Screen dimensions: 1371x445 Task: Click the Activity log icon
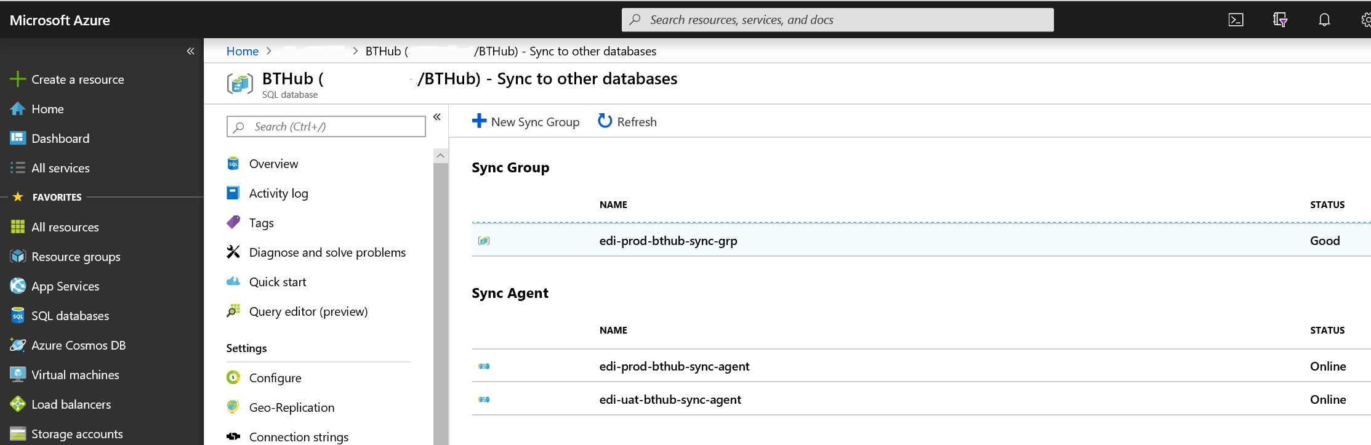point(233,193)
